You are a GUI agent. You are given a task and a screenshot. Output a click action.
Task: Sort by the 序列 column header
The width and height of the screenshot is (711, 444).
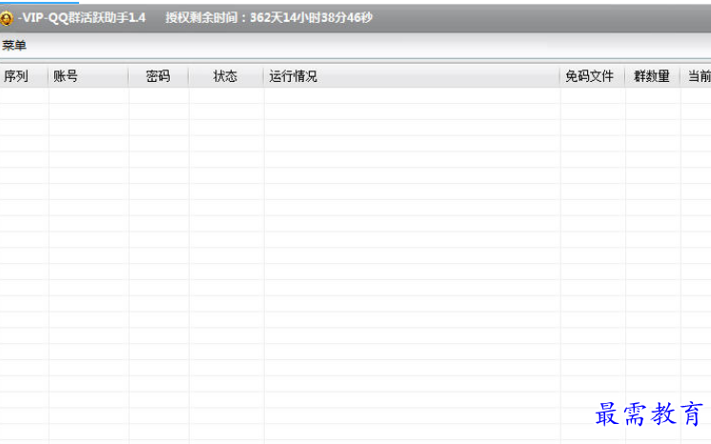(x=24, y=76)
